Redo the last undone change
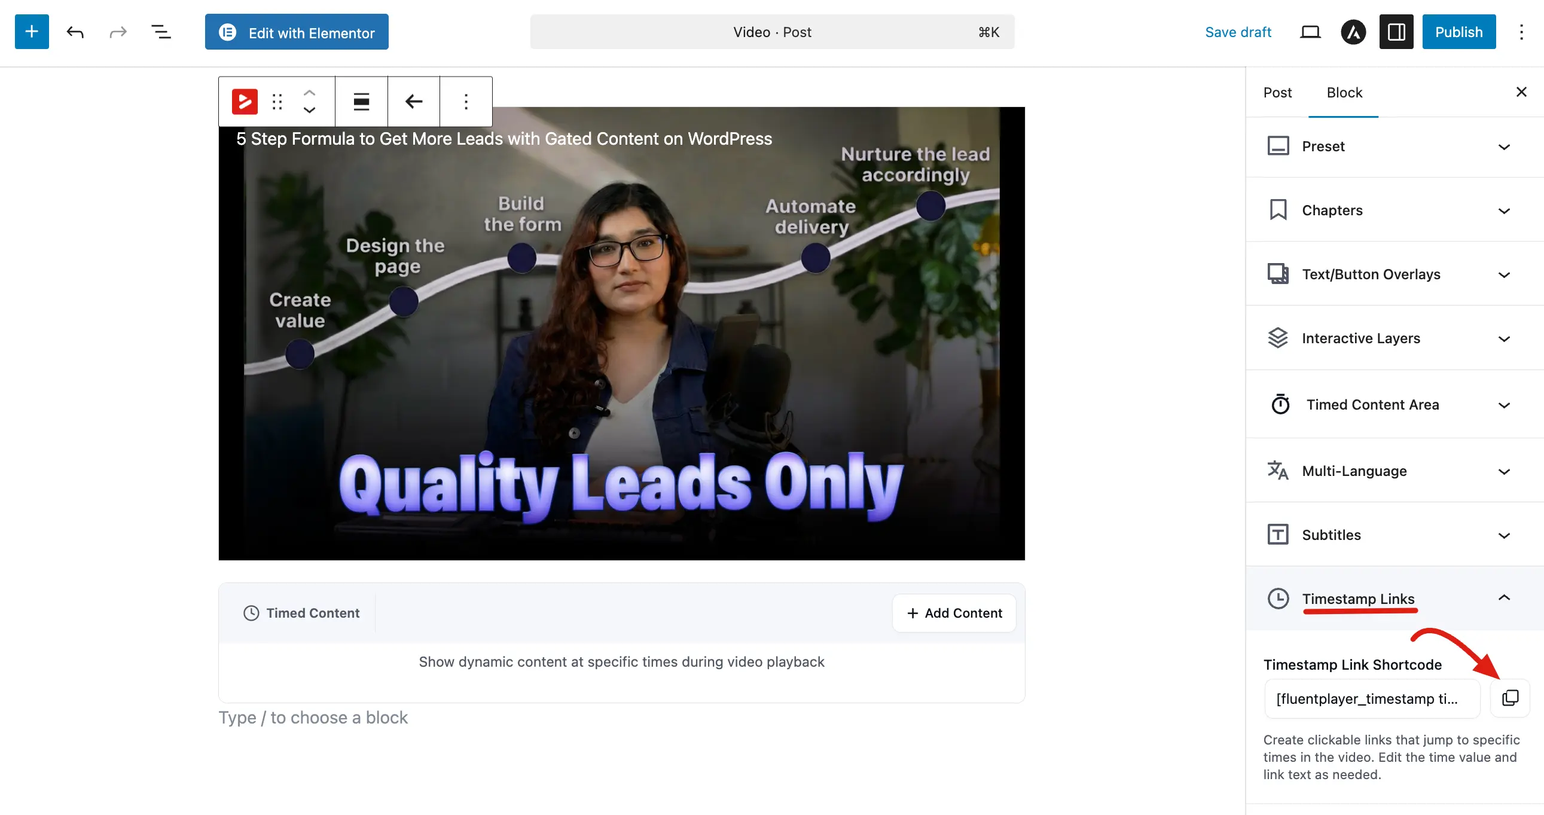Viewport: 1544px width, 815px height. pos(118,32)
